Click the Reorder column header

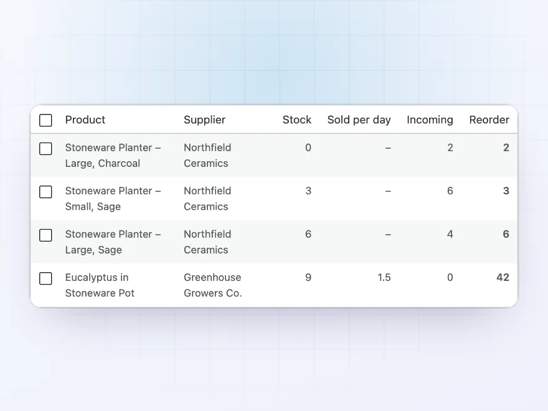pyautogui.click(x=489, y=120)
